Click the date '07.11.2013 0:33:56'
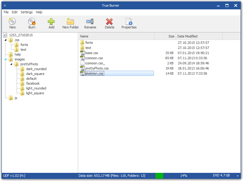 click(x=192, y=58)
